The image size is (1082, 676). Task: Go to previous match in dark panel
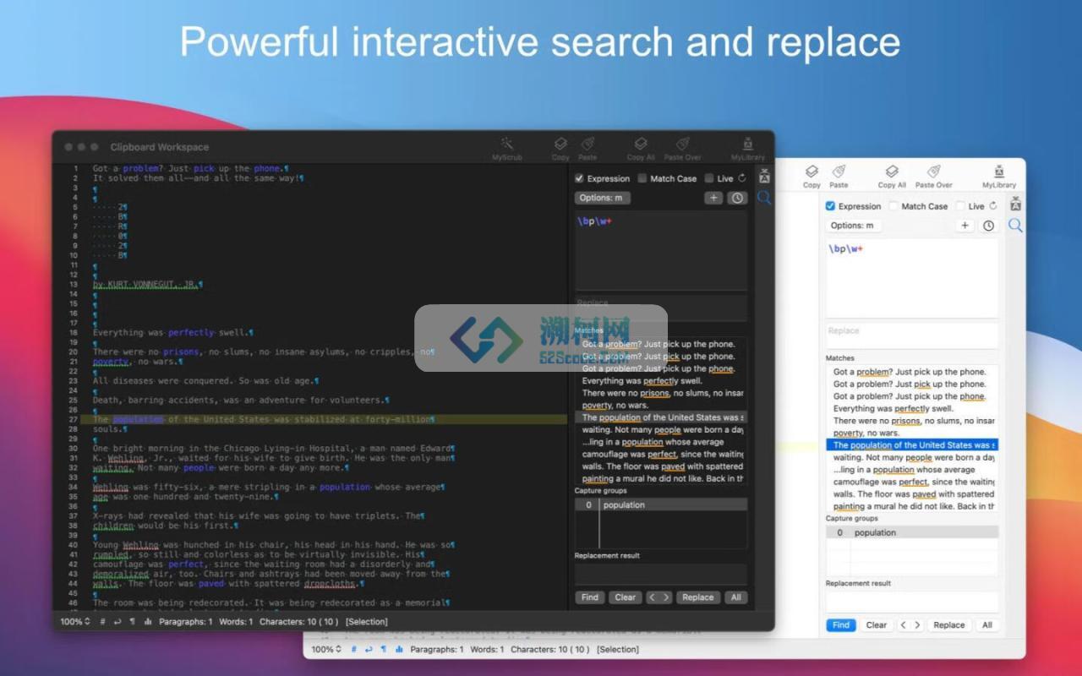(652, 597)
